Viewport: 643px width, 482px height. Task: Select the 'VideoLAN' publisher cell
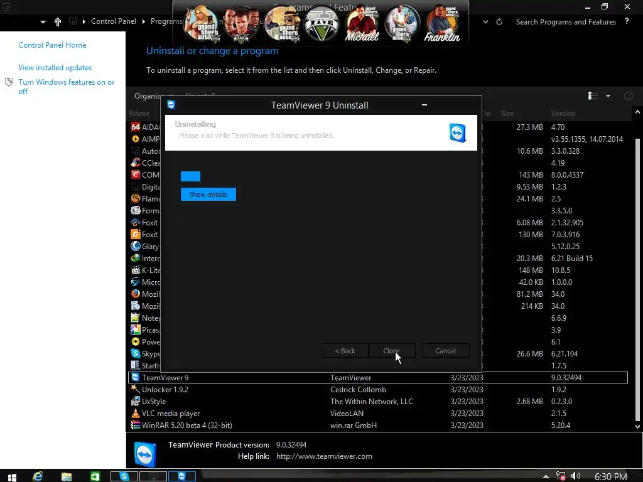347,413
